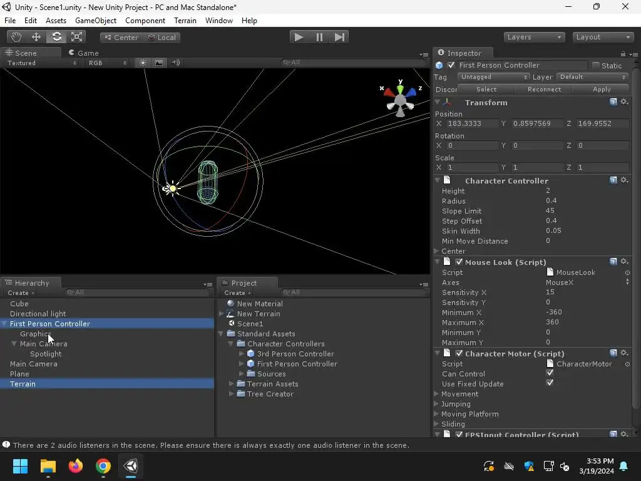This screenshot has height=481, width=641.
Task: Open the Component menu
Action: point(145,21)
